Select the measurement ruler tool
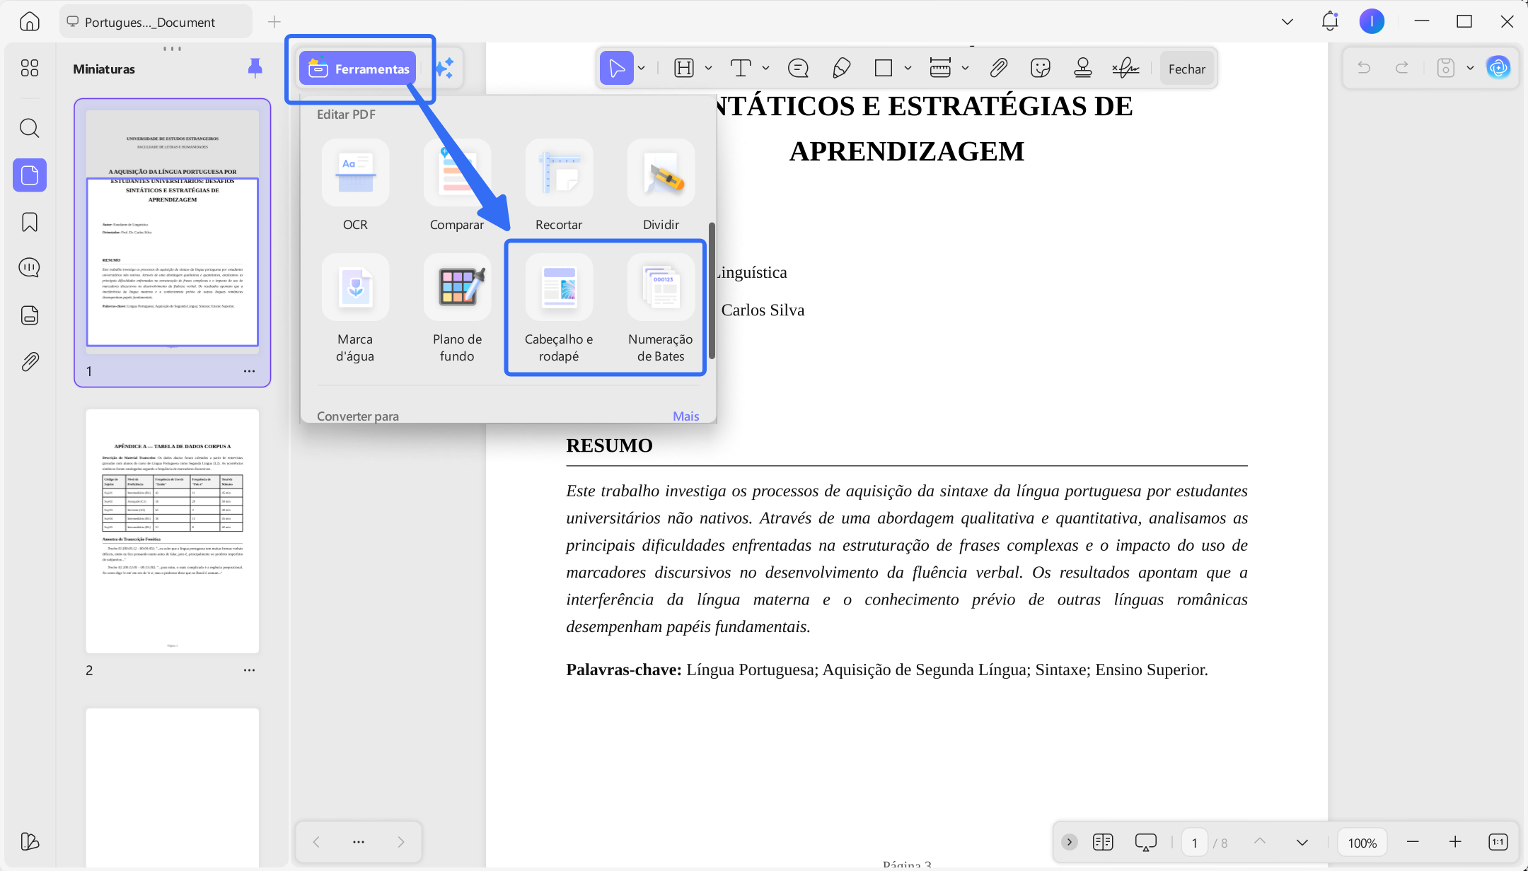 click(940, 68)
